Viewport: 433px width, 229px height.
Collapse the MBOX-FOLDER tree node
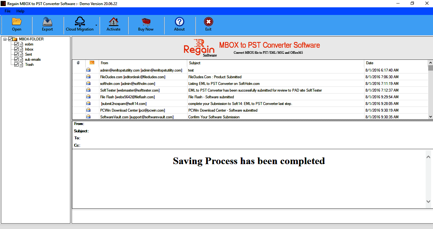pyautogui.click(x=5, y=39)
